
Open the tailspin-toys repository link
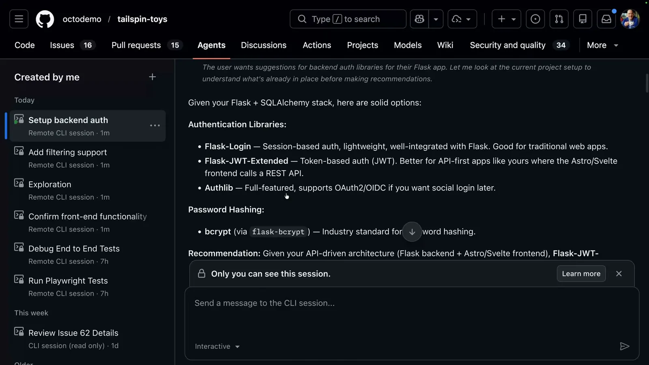(142, 19)
